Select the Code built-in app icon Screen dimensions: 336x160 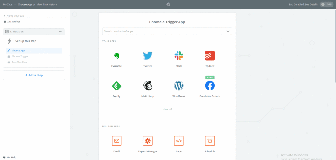pyautogui.click(x=179, y=141)
